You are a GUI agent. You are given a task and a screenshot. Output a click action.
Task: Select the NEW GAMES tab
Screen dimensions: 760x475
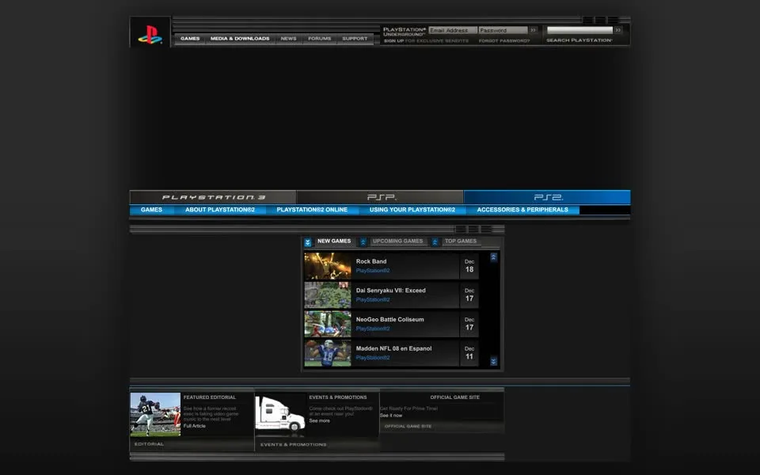(x=334, y=241)
